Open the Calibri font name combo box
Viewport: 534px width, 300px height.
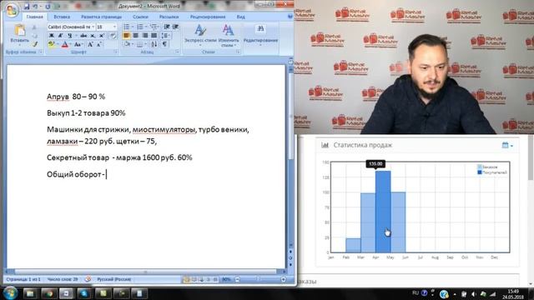click(71, 27)
